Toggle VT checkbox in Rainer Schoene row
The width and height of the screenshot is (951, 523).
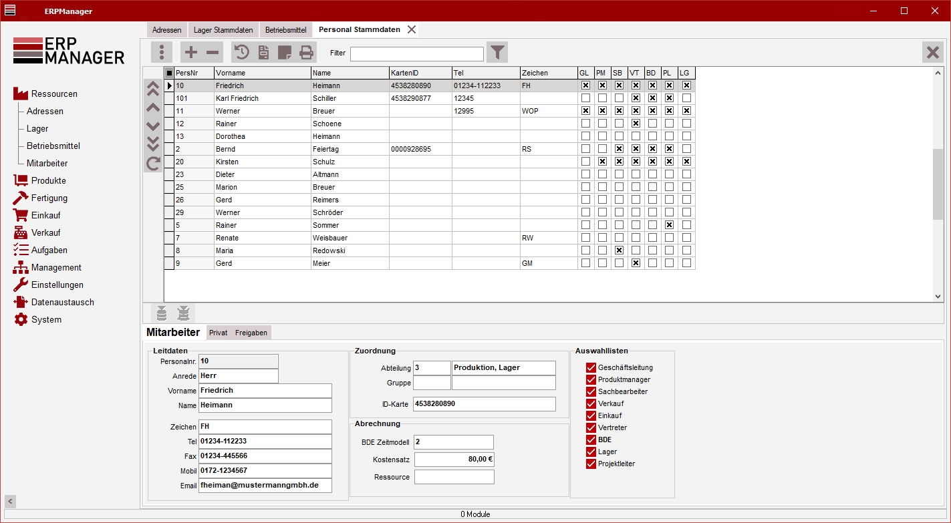[x=636, y=124]
